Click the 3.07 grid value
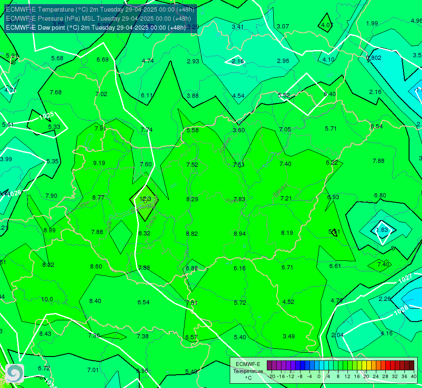422x388 pixels. point(283,26)
